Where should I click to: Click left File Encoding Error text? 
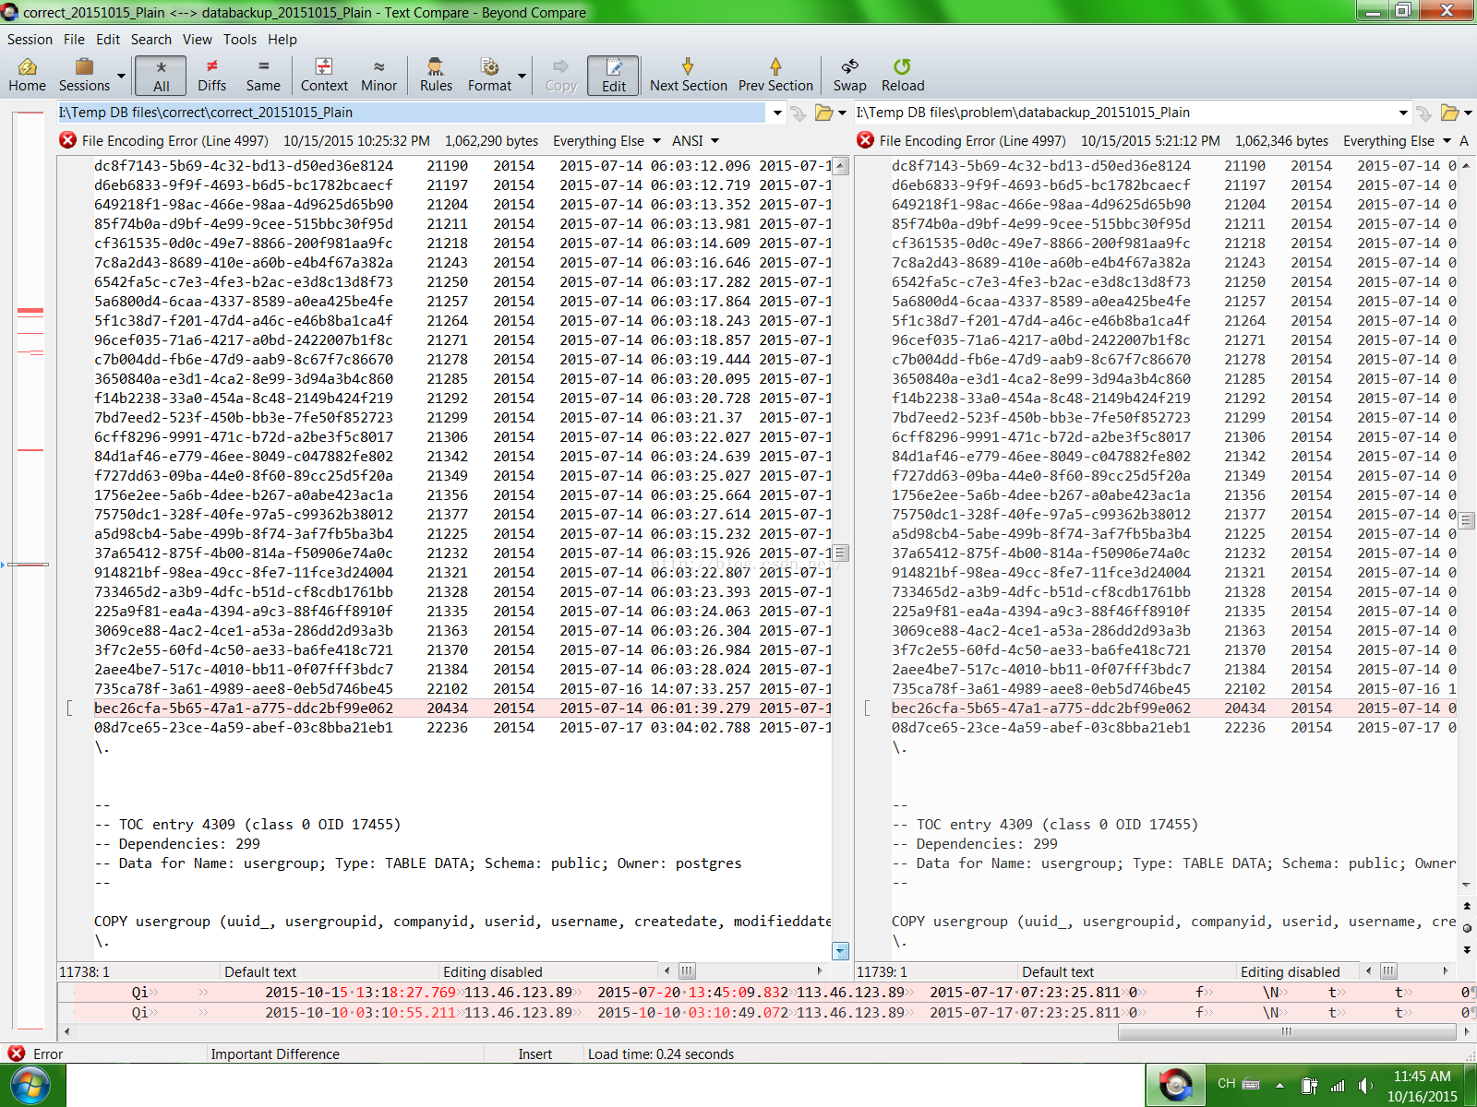175,140
